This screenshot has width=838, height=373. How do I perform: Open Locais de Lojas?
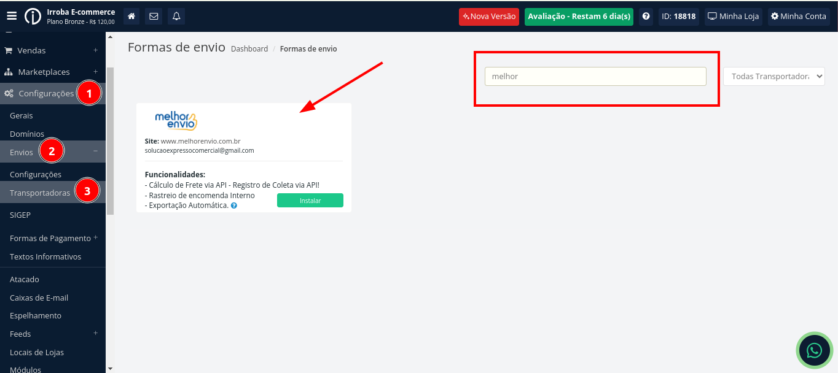pos(37,353)
